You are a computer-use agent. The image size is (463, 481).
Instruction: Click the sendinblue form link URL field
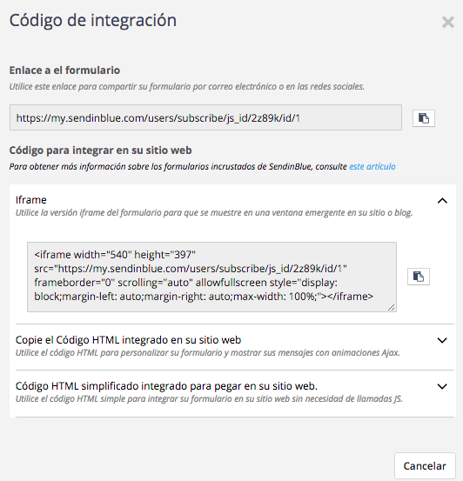[205, 117]
